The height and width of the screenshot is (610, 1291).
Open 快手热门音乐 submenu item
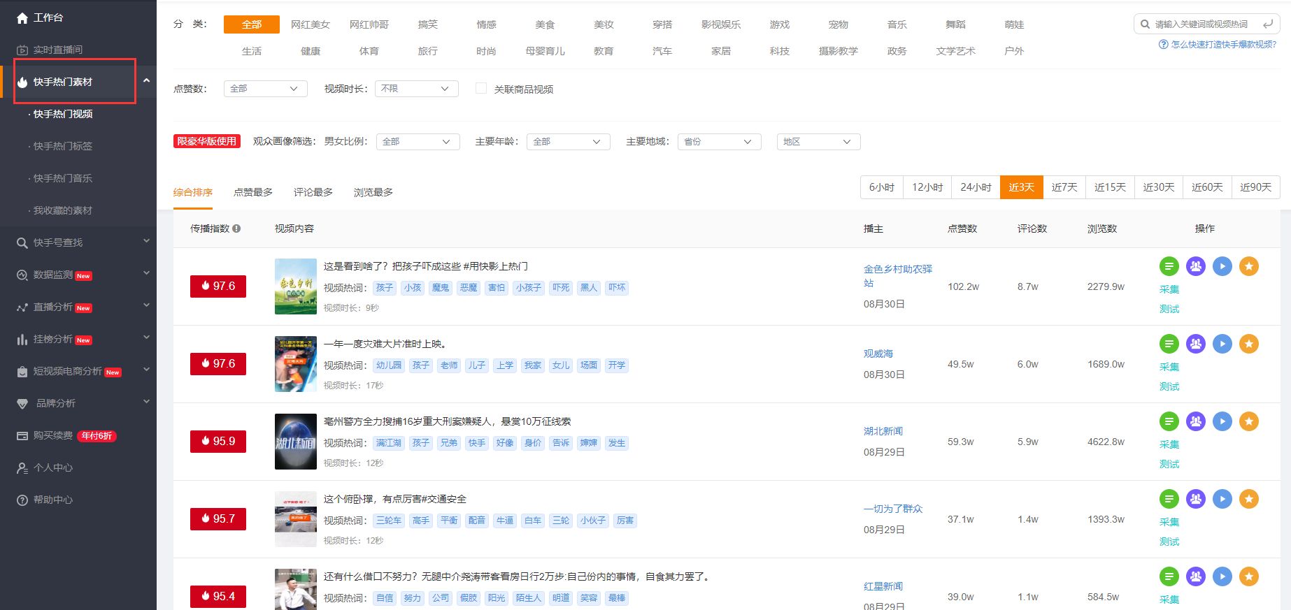pyautogui.click(x=63, y=178)
